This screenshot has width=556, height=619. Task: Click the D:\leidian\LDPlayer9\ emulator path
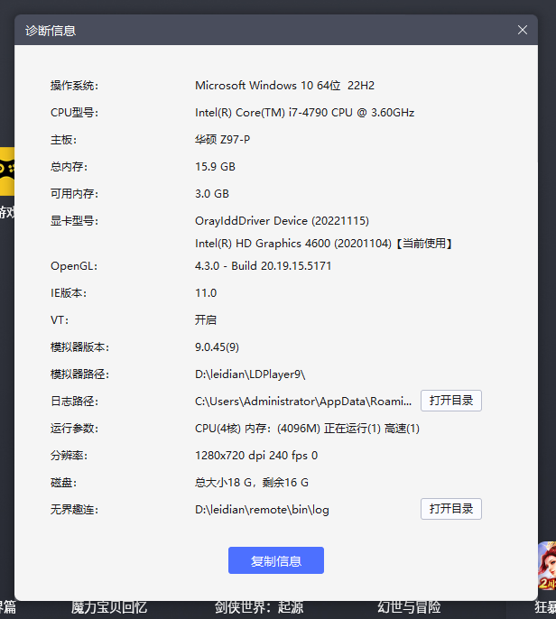pyautogui.click(x=250, y=374)
